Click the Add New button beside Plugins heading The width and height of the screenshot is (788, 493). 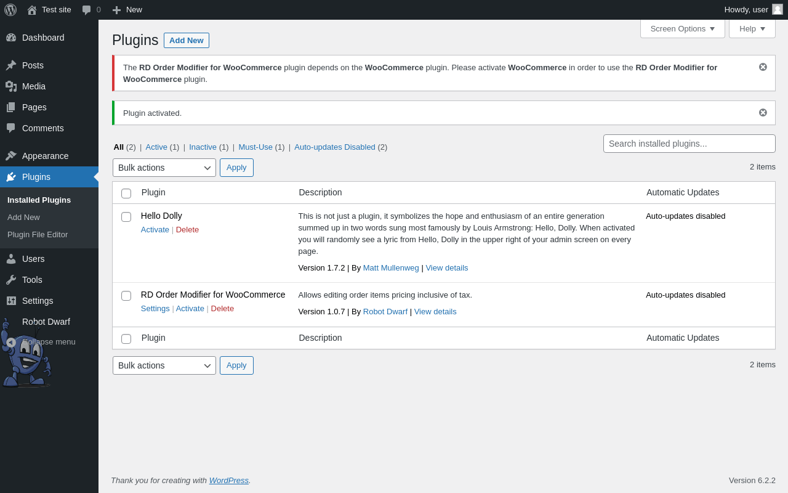[x=187, y=40]
